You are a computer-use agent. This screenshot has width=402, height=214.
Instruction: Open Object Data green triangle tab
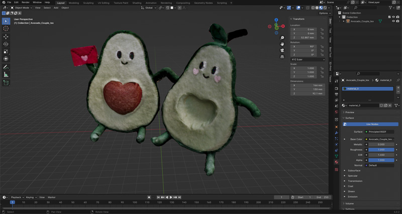point(337,156)
